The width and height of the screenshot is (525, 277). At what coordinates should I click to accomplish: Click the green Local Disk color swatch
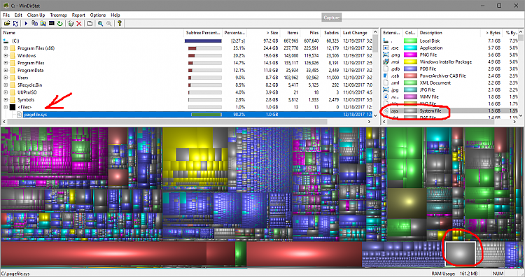coord(410,41)
